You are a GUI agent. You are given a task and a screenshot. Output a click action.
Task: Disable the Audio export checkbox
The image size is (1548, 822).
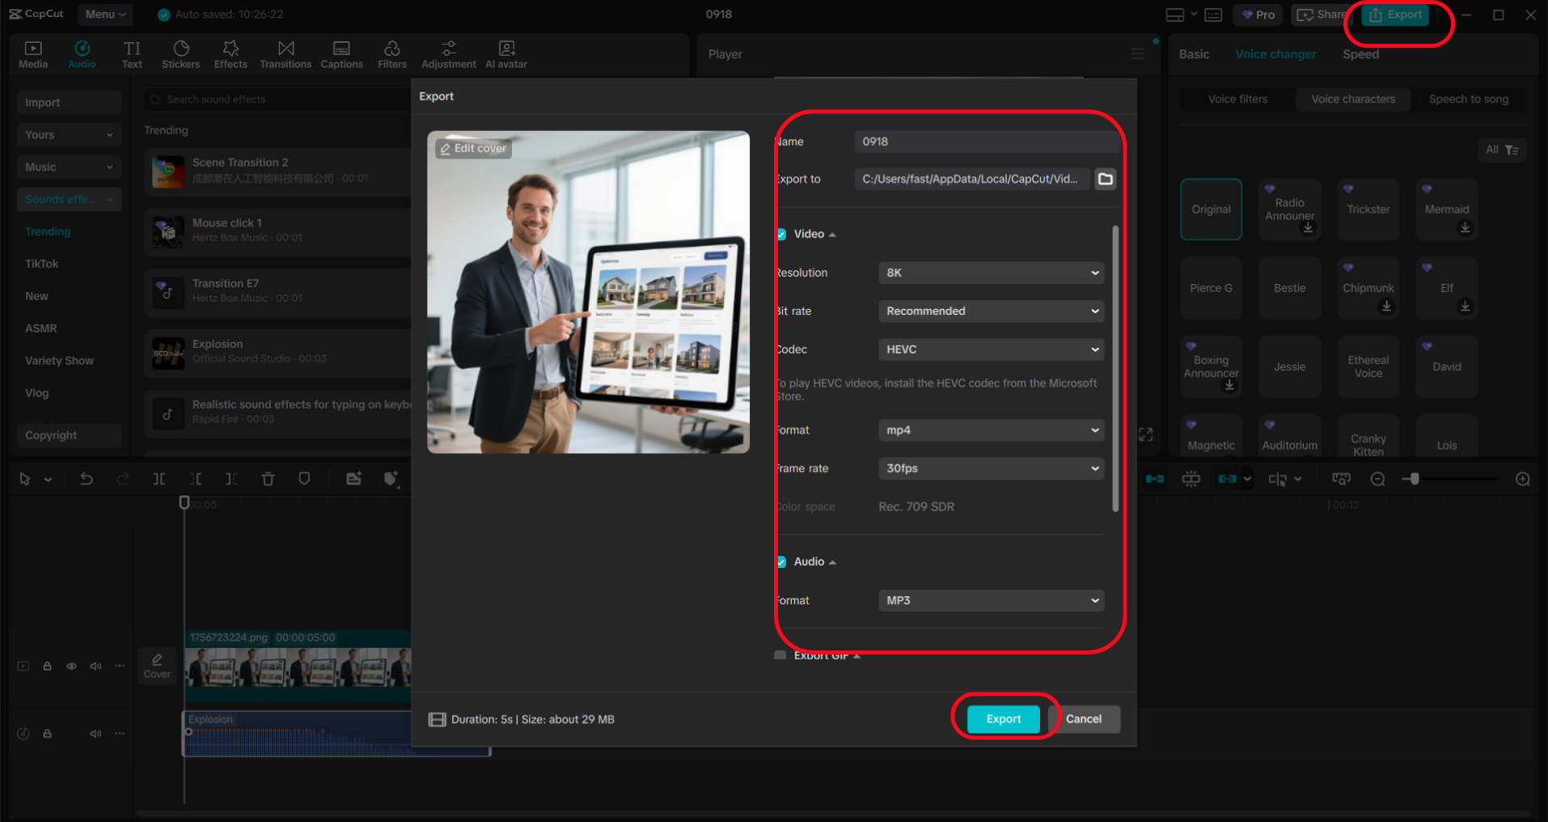pos(780,561)
